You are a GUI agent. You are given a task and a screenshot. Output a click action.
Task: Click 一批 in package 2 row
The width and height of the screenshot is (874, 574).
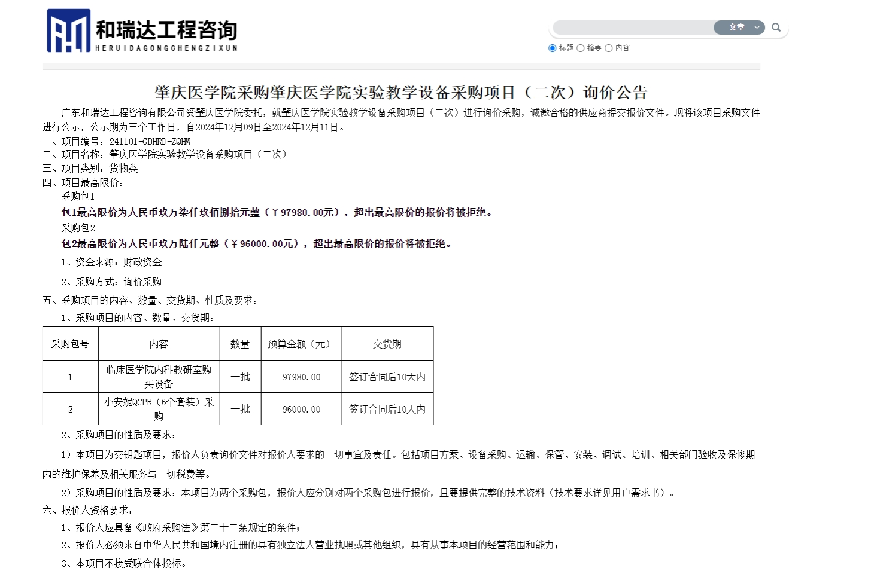(241, 410)
